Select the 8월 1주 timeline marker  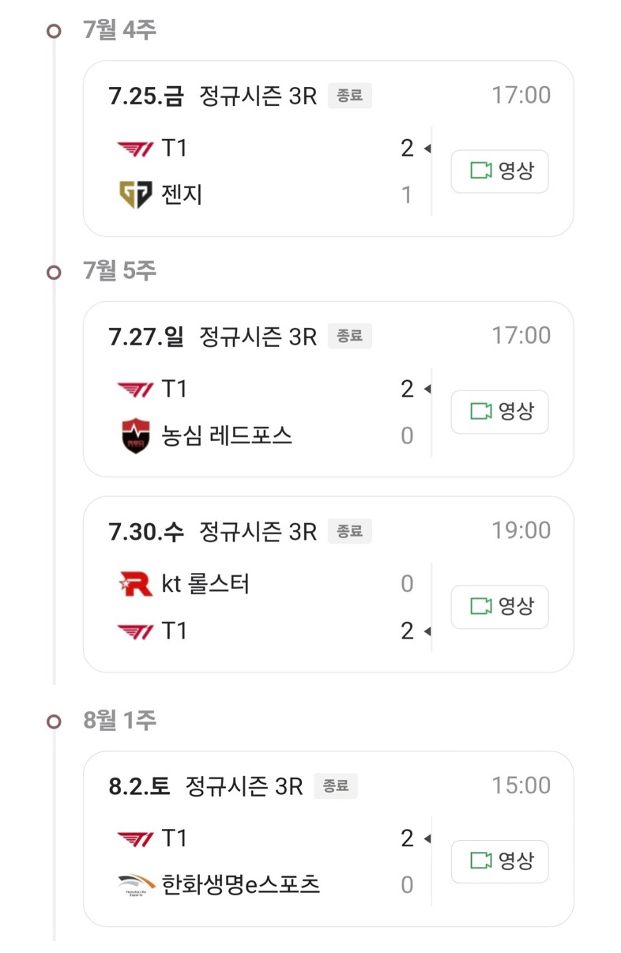click(x=54, y=721)
